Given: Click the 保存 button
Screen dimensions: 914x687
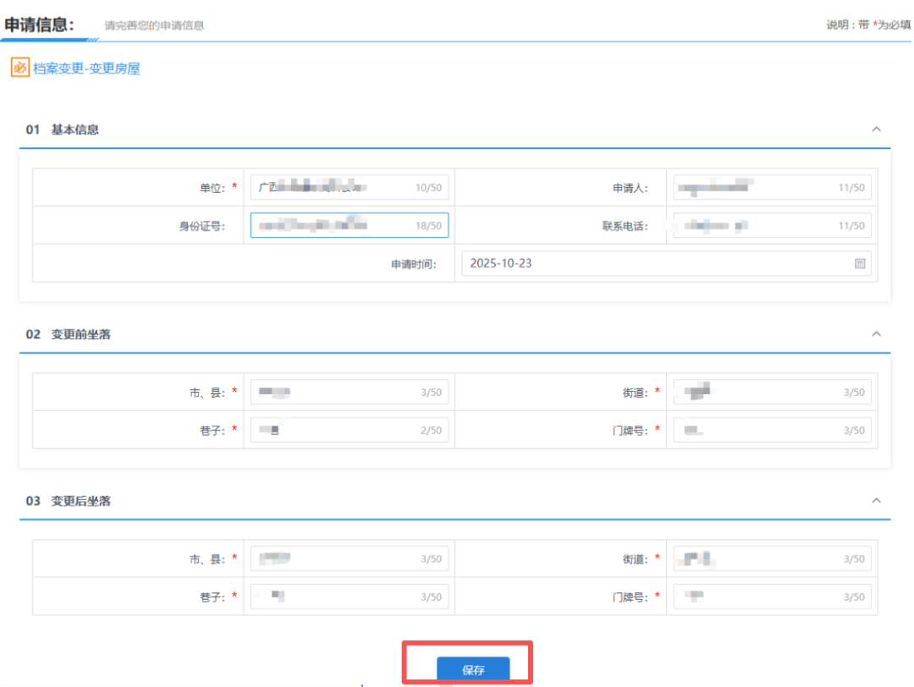Looking at the screenshot, I should coord(473,669).
